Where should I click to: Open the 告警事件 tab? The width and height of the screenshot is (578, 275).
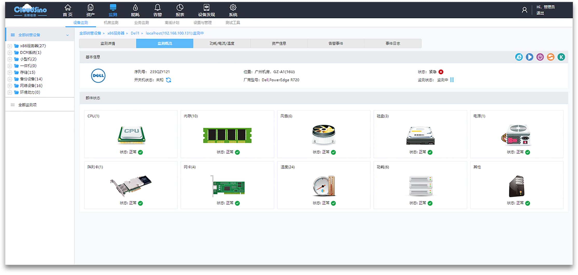[x=336, y=43]
